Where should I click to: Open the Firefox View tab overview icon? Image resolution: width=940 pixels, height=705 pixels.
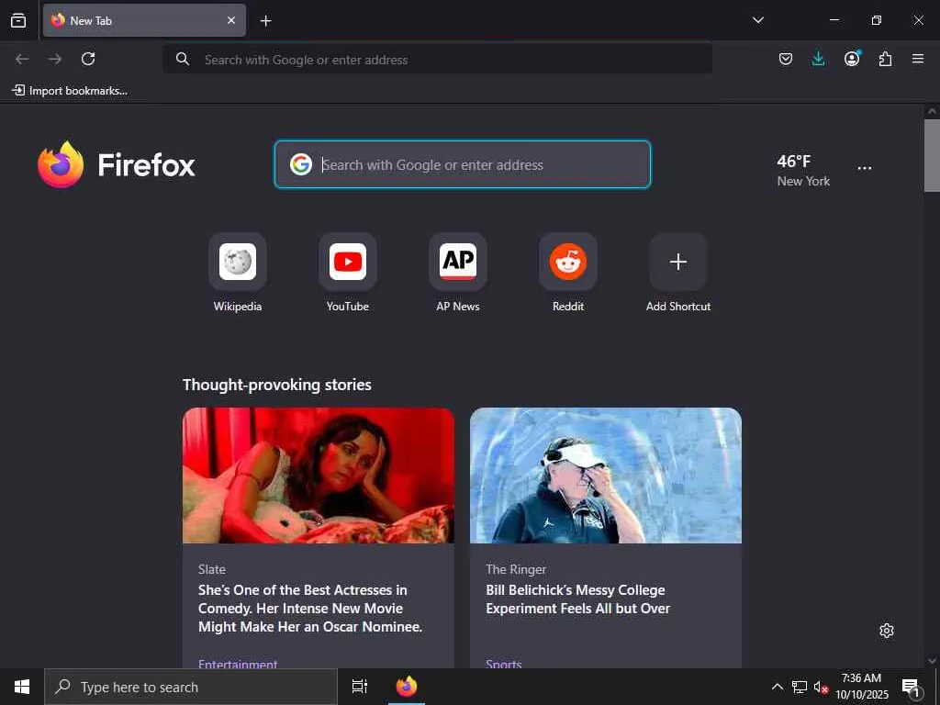(x=18, y=20)
